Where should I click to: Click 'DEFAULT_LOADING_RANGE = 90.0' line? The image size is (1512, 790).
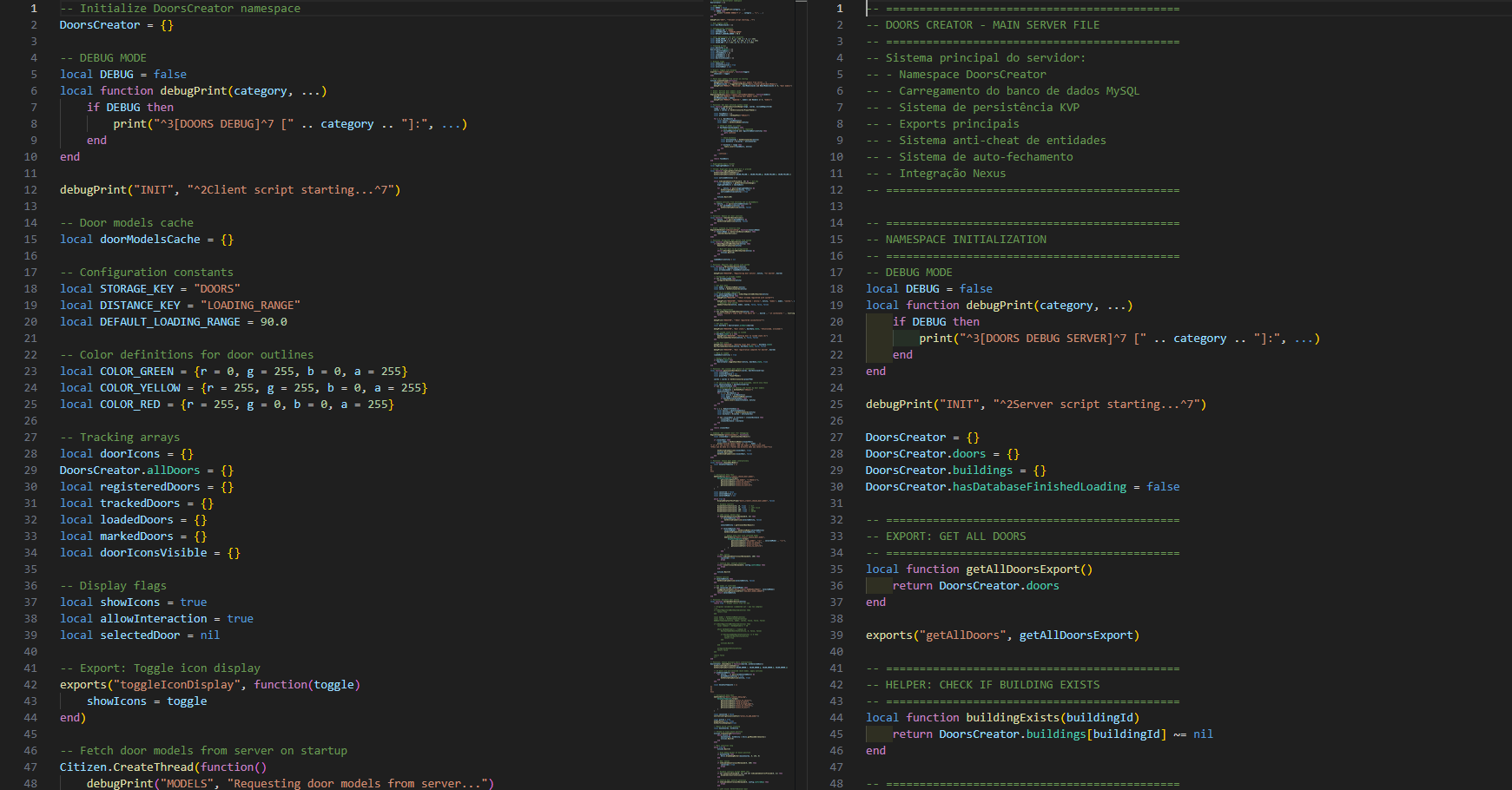pos(174,321)
